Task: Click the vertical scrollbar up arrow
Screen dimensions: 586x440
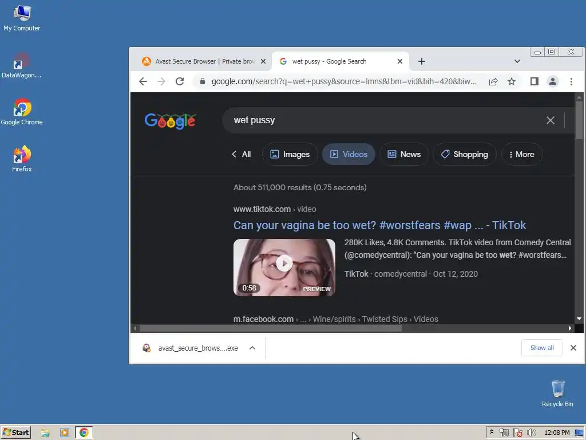Action: pos(579,97)
